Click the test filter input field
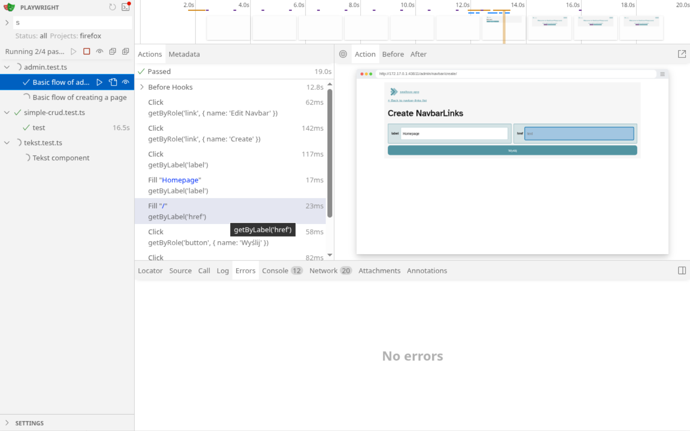Viewport: 690px width, 431px height. tap(72, 22)
